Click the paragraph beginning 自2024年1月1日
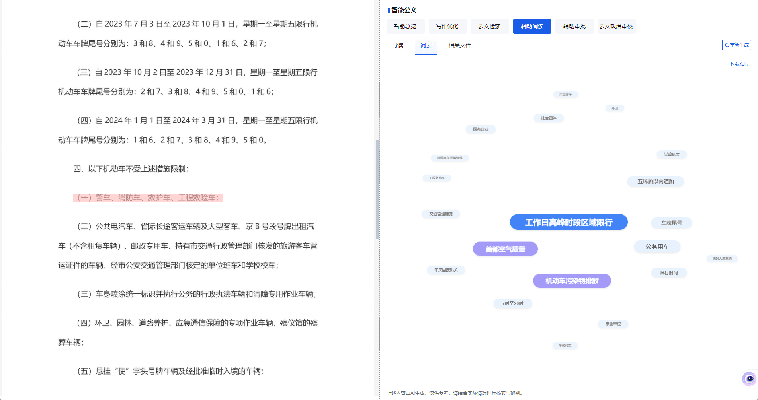This screenshot has height=400, width=758. (x=188, y=130)
